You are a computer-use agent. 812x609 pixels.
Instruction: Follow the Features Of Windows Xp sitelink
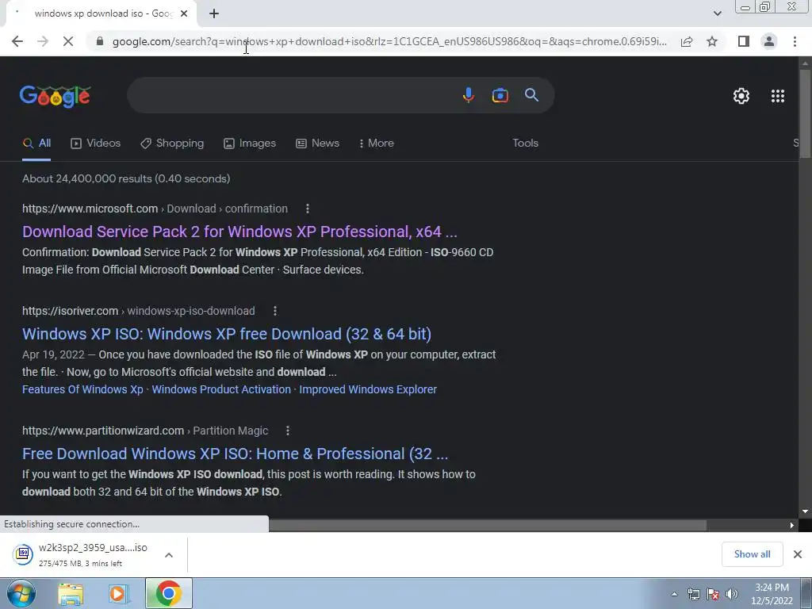(x=82, y=389)
